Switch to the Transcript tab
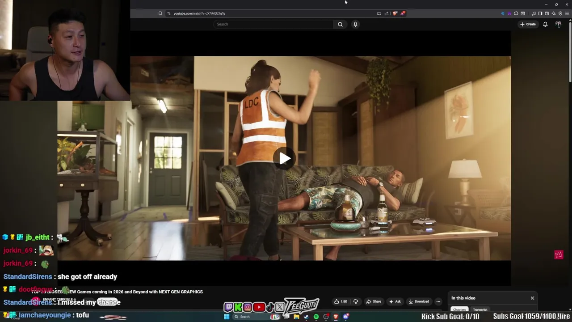572x322 pixels. [x=480, y=309]
